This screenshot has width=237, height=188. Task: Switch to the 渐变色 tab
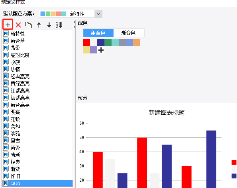(128, 33)
